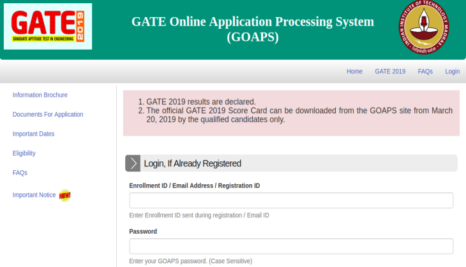The width and height of the screenshot is (466, 267).
Task: Click the Password field label
Action: 143,231
